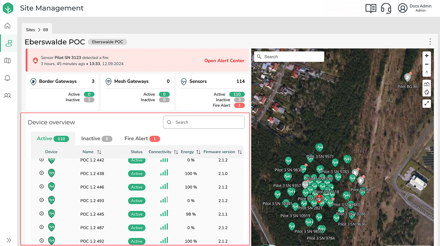The width and height of the screenshot is (440, 246).
Task: Click the map icon in left sidebar
Action: 8,61
